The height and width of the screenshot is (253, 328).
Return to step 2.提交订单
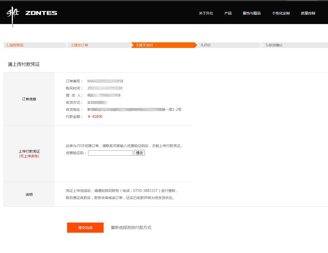click(x=80, y=45)
